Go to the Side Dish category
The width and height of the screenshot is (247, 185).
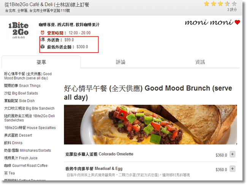(x=19, y=101)
